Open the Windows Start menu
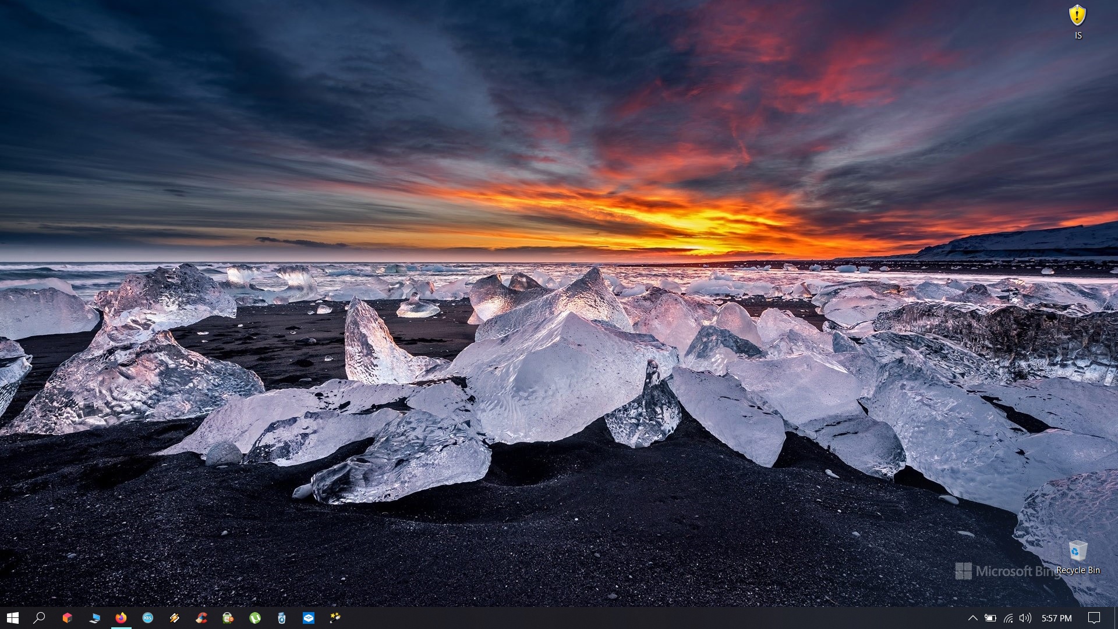1118x629 pixels. 13,617
